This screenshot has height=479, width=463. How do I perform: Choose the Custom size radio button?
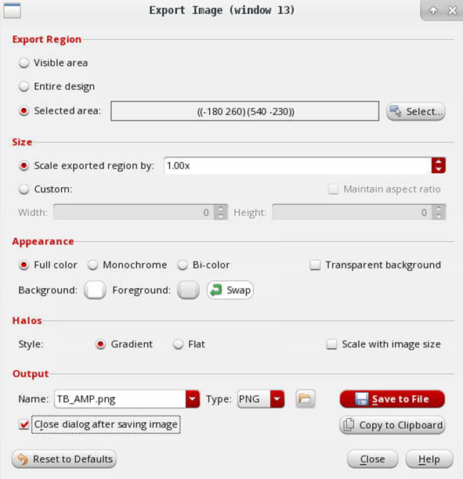pyautogui.click(x=24, y=189)
